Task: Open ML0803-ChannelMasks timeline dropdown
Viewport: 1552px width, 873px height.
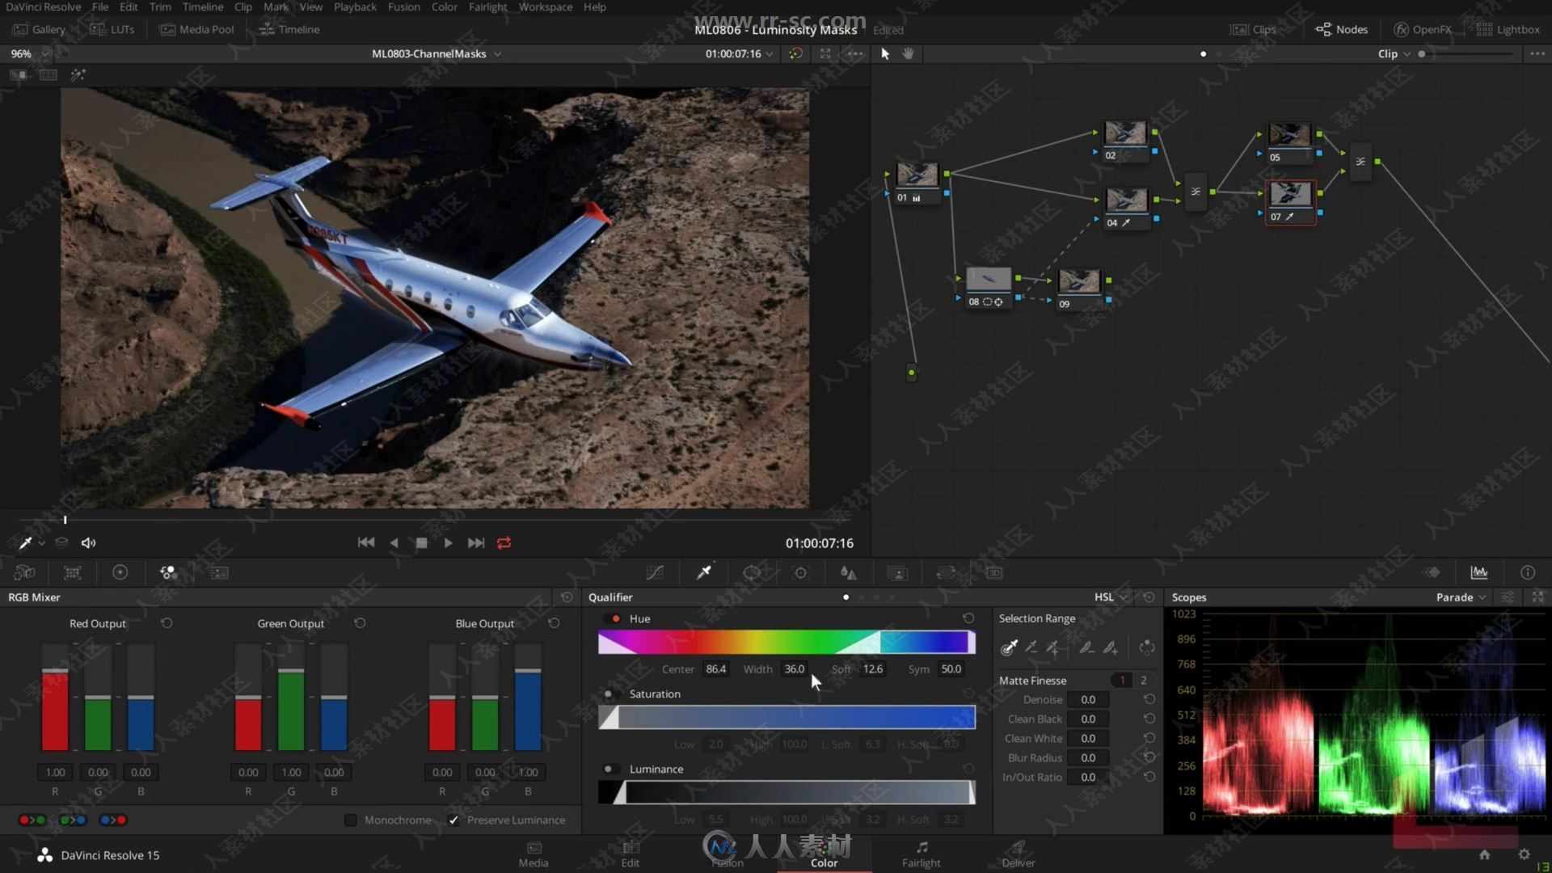Action: (x=436, y=53)
